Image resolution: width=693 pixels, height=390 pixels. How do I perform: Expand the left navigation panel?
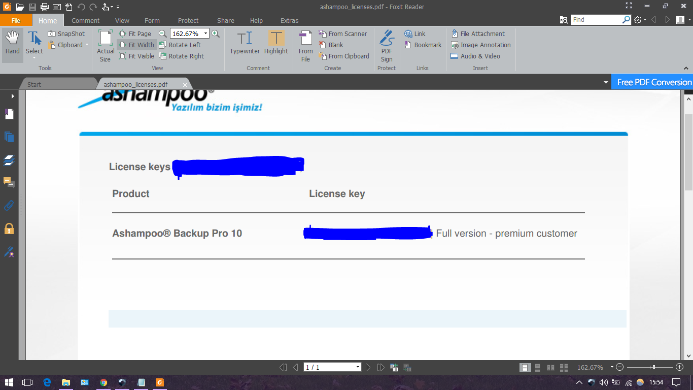point(13,96)
